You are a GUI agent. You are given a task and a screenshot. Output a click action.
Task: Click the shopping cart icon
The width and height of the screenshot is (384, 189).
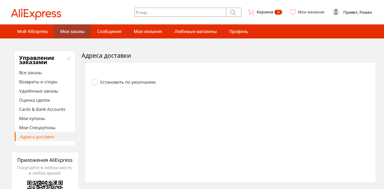251,12
